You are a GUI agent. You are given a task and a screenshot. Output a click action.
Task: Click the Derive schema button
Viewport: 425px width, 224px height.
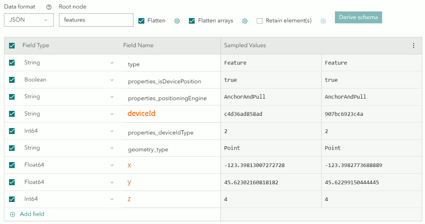pos(358,17)
